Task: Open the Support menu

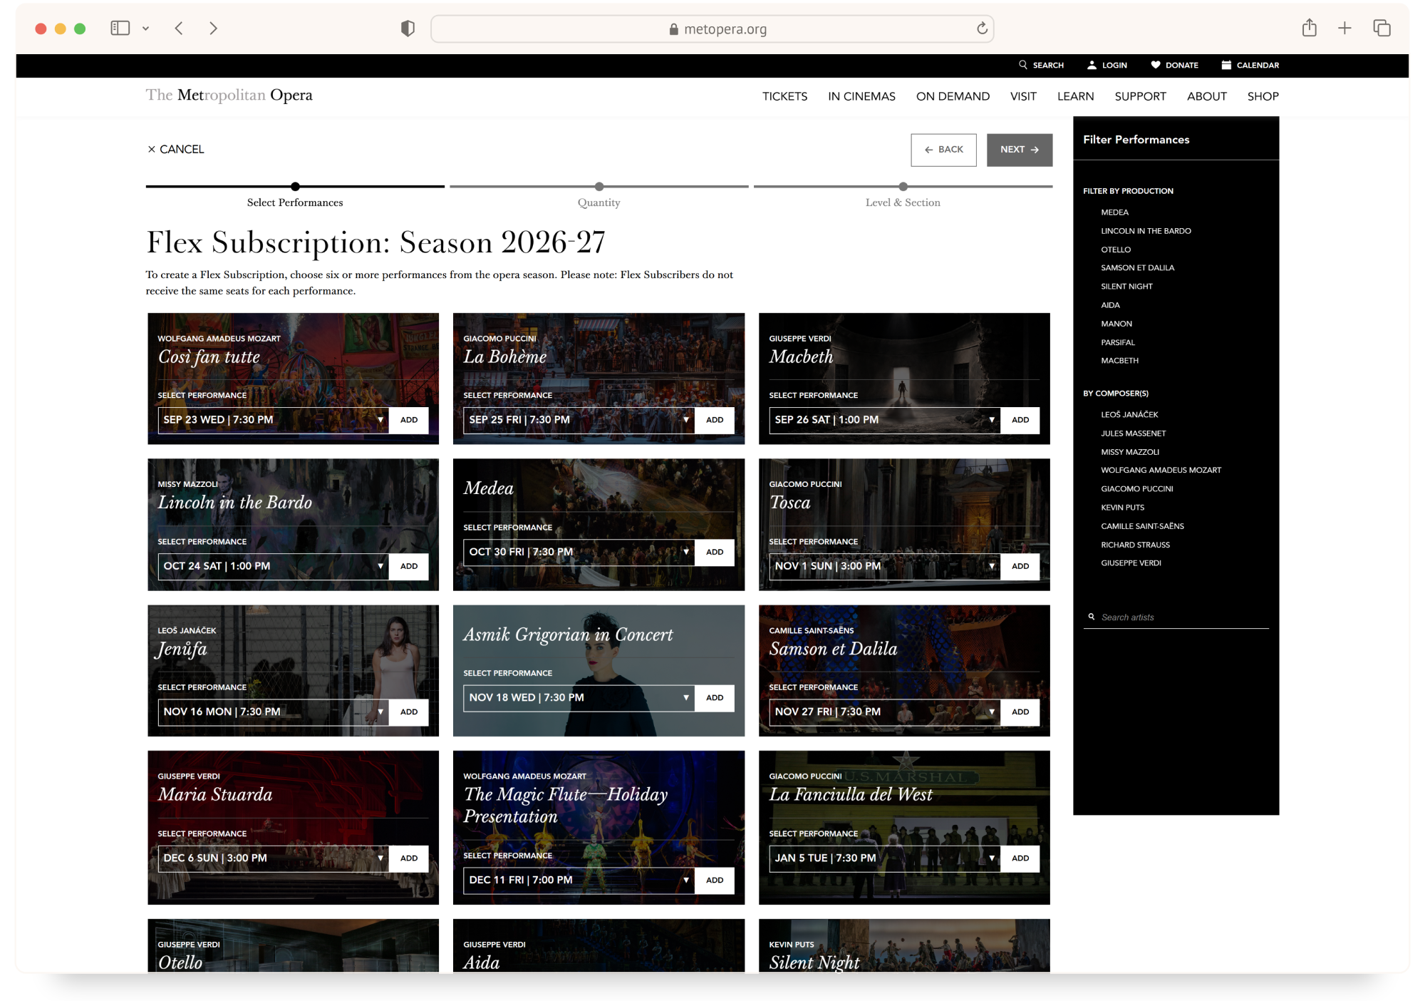Action: coord(1140,96)
